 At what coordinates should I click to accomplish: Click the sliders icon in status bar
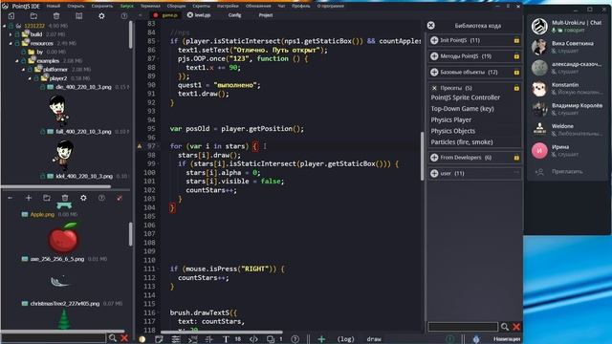click(x=176, y=339)
